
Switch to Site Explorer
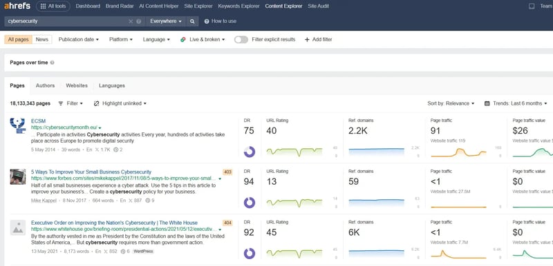click(198, 6)
